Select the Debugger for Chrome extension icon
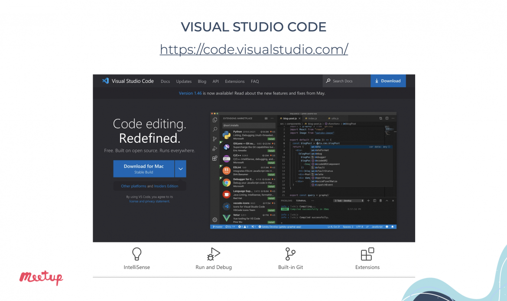507x301 pixels. pos(227,183)
